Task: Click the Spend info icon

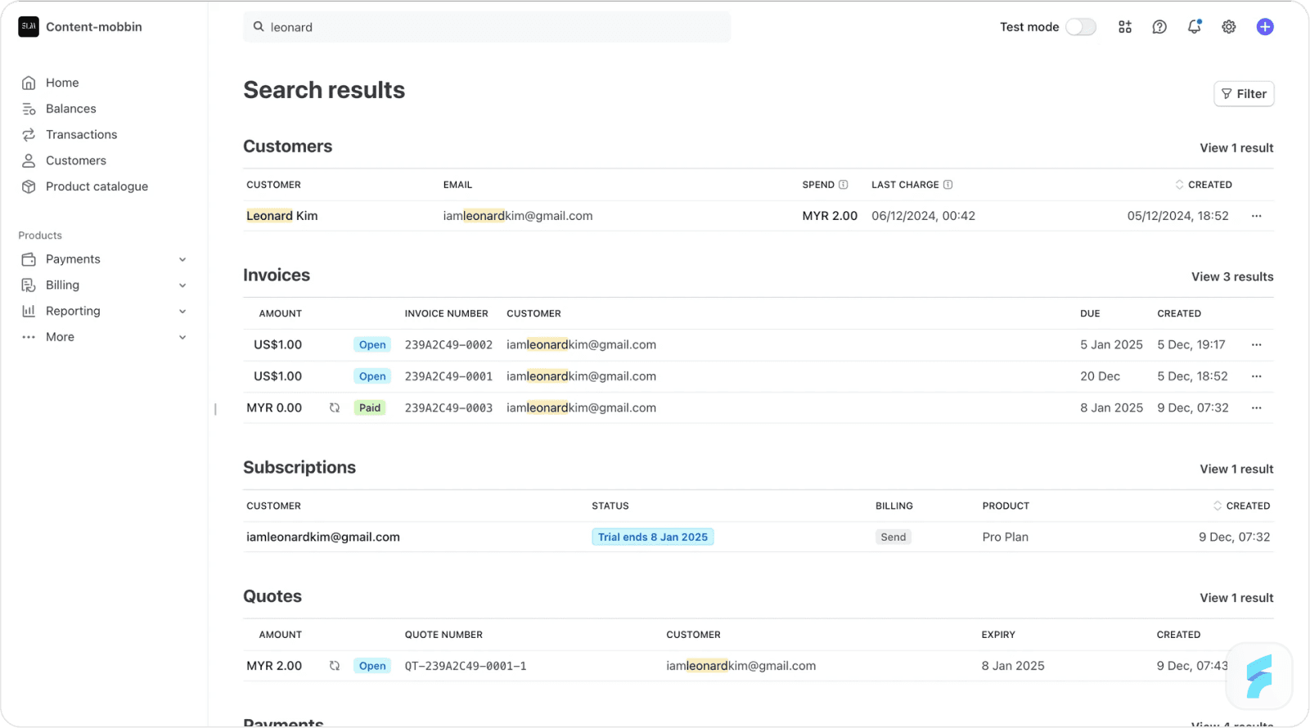Action: tap(844, 185)
